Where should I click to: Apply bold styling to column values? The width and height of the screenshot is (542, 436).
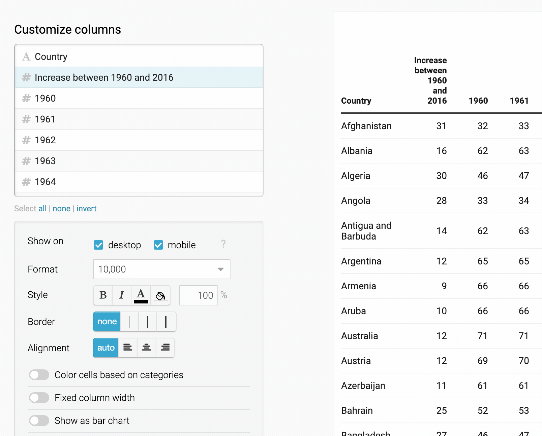pyautogui.click(x=103, y=295)
